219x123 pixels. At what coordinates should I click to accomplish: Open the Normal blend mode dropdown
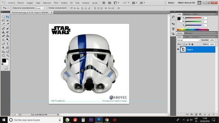tap(189, 40)
